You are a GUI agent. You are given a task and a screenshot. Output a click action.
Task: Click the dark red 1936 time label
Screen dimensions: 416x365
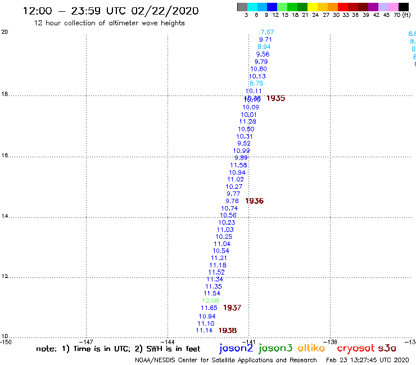point(255,201)
